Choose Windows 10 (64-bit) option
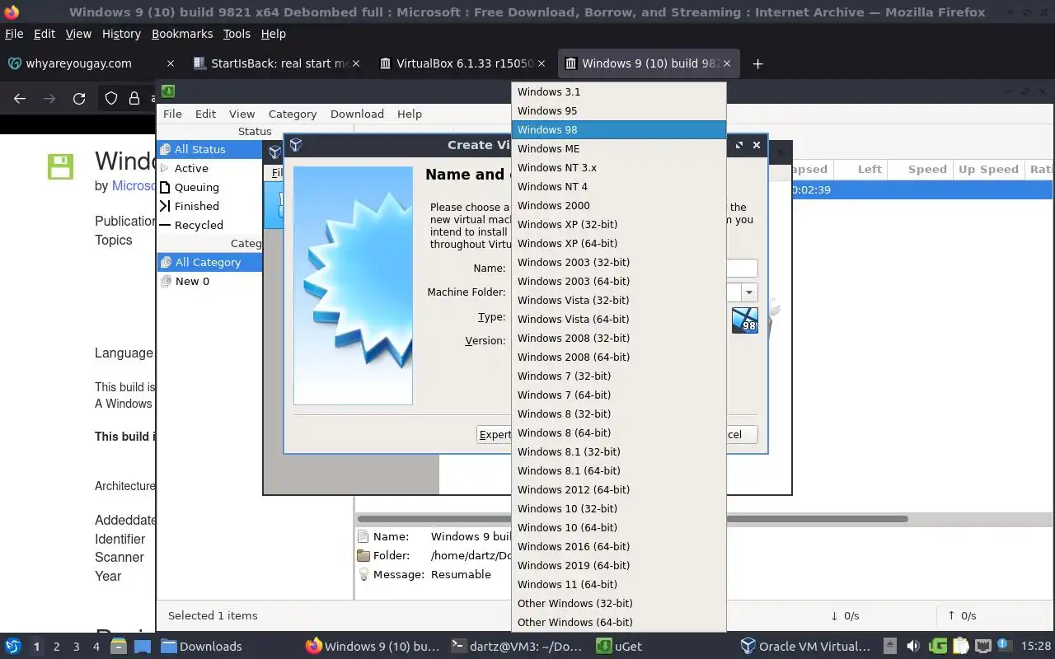The height and width of the screenshot is (659, 1055). pos(618,527)
